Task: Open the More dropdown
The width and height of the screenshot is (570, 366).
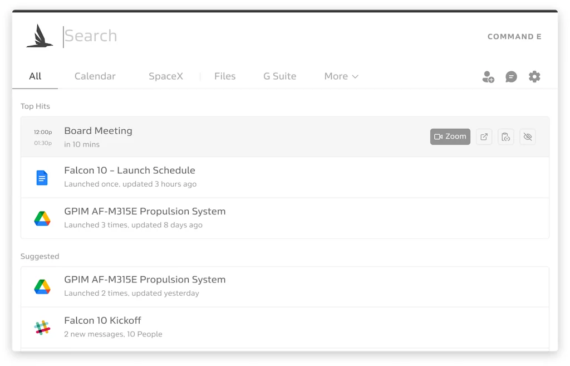Action: tap(341, 76)
